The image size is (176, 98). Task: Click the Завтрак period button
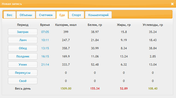coord(23,32)
